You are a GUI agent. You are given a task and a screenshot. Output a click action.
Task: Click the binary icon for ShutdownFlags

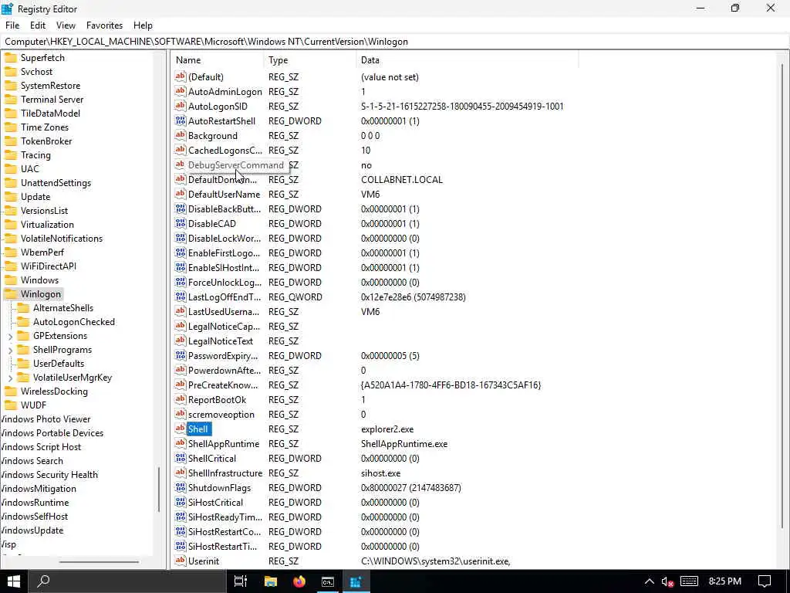(181, 488)
